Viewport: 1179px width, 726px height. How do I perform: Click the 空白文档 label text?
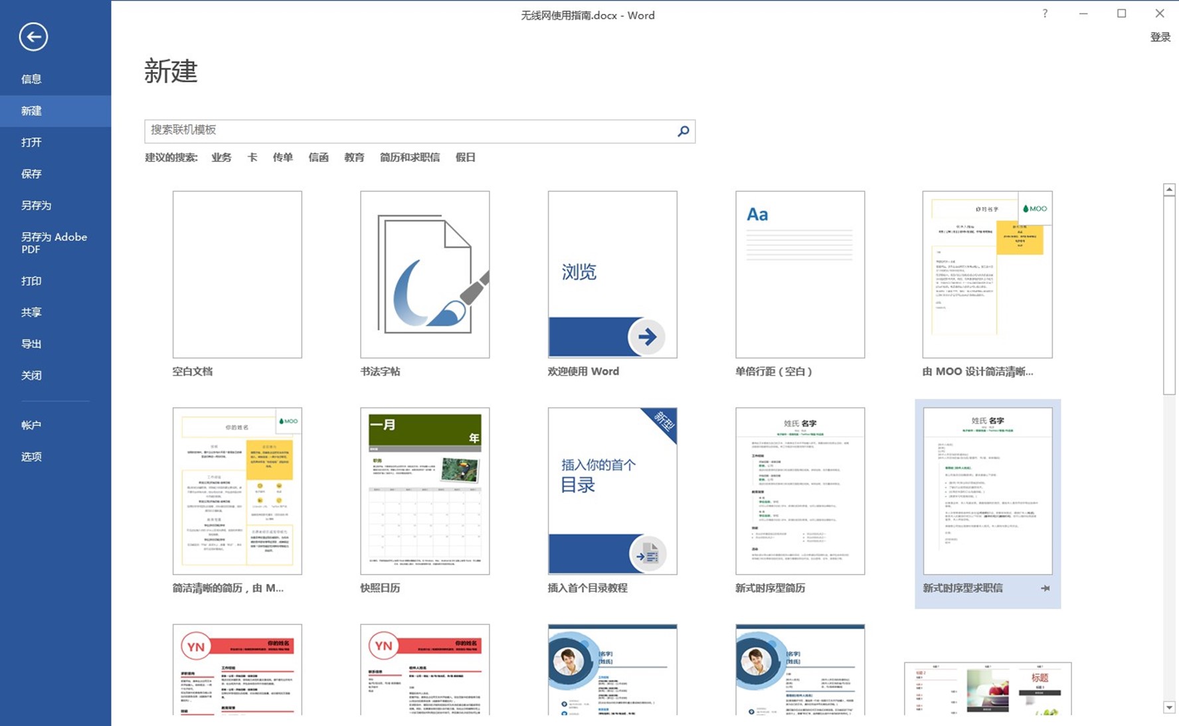(x=193, y=372)
